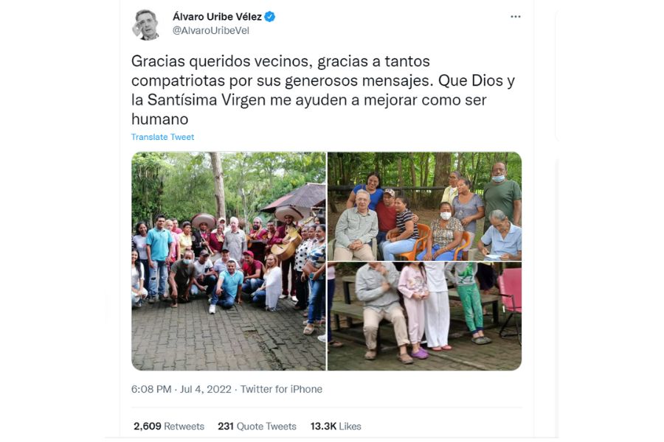
Task: Open the large group photo with mariachis
Action: tap(229, 262)
